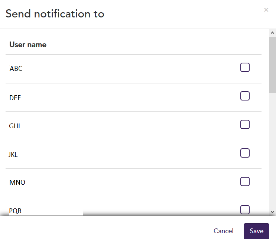
Task: Click the vertical scrollbar thumb
Action: 272,65
